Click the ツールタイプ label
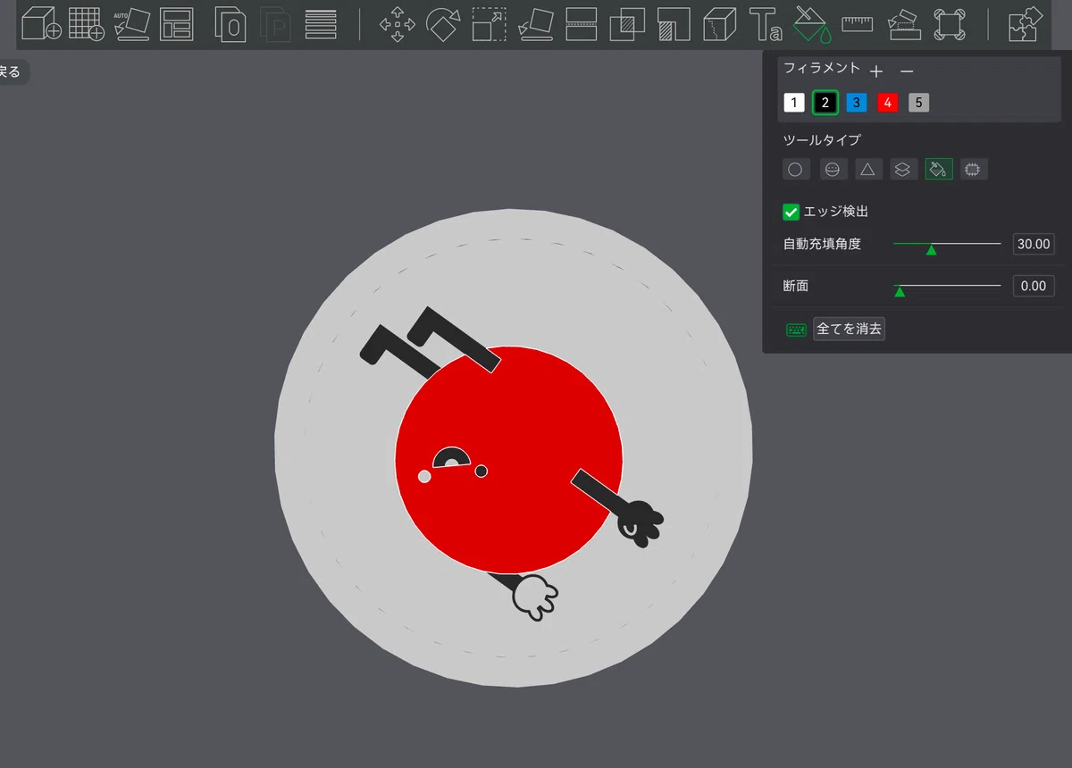 pyautogui.click(x=822, y=140)
